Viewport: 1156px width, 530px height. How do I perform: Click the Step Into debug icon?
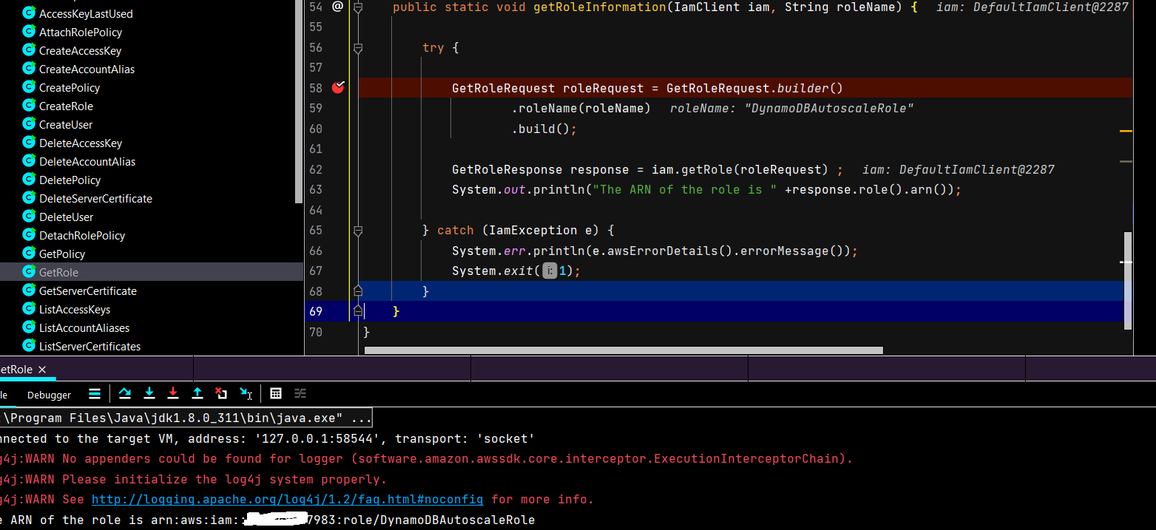pyautogui.click(x=149, y=393)
